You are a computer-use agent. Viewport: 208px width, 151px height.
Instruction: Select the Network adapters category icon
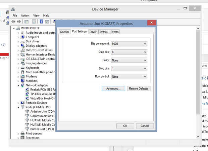coord(22,85)
